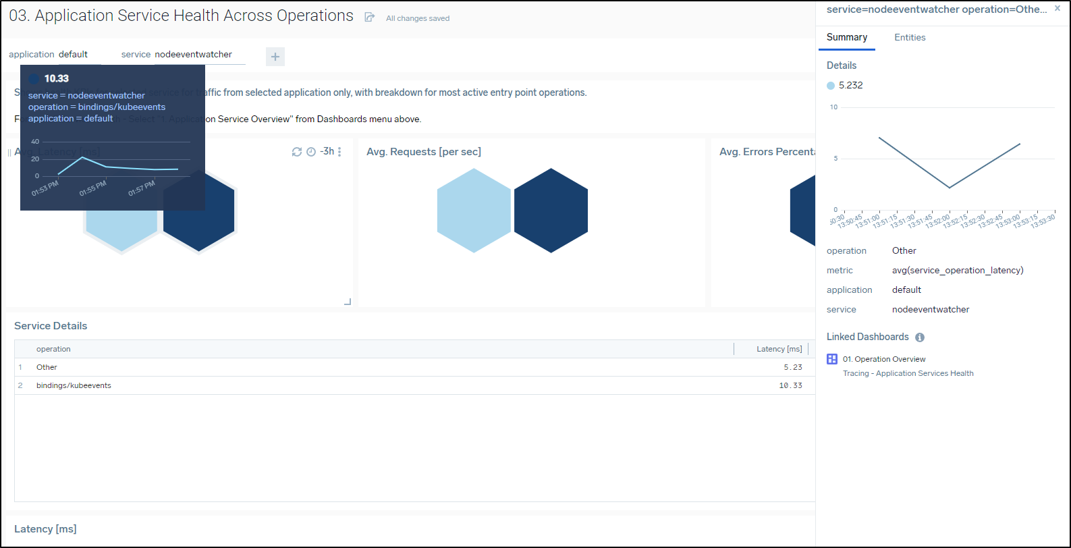The width and height of the screenshot is (1071, 548).
Task: Click the 10.33 latency cell in table
Action: pos(790,385)
